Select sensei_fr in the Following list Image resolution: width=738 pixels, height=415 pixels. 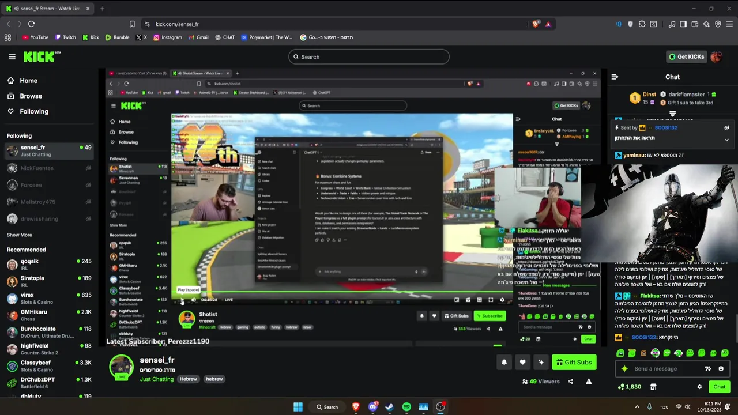[x=49, y=150]
